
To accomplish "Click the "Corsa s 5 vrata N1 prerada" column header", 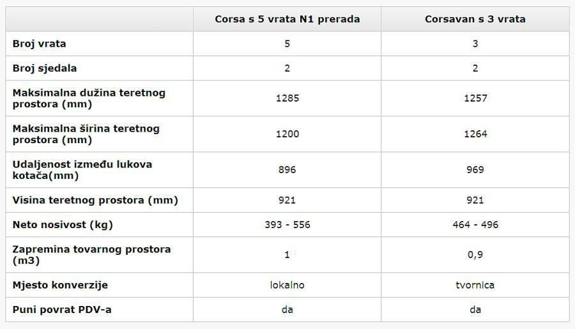I will tap(287, 19).
